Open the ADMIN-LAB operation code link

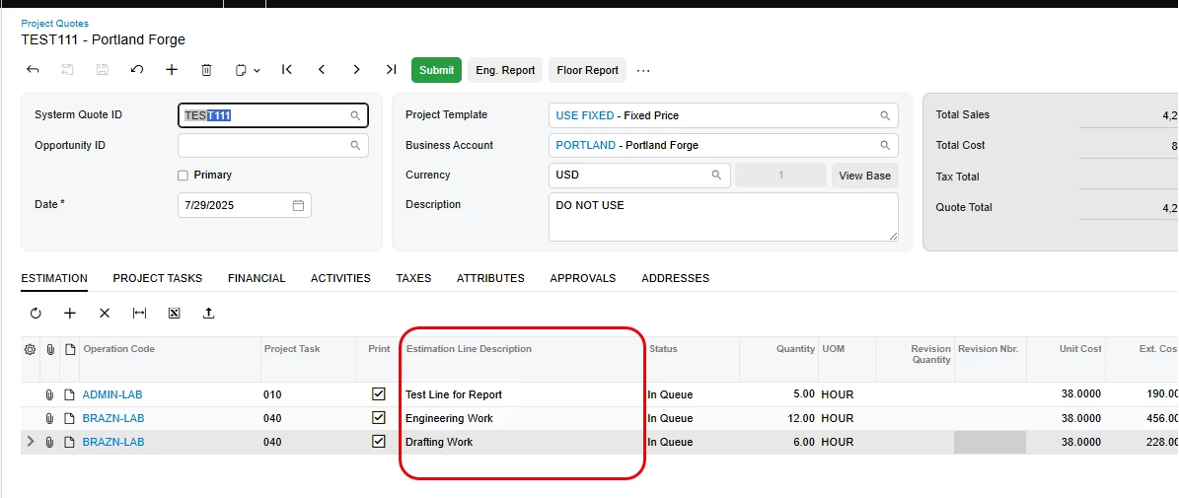pyautogui.click(x=112, y=394)
